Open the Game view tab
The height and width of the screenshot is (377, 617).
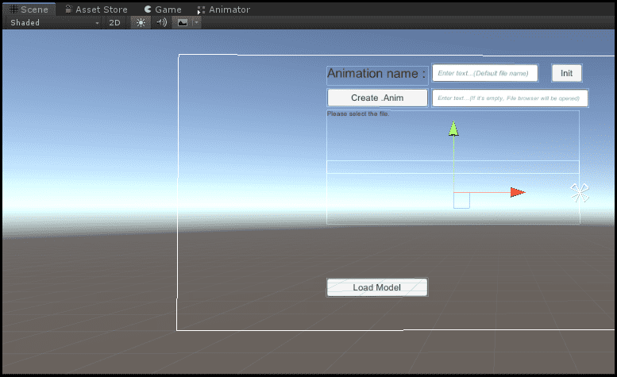[163, 10]
